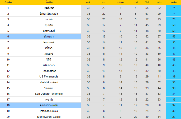Viewport: 181px width, 119px height.
Task: Click the แต้ม points column header
Action: pos(174,3)
